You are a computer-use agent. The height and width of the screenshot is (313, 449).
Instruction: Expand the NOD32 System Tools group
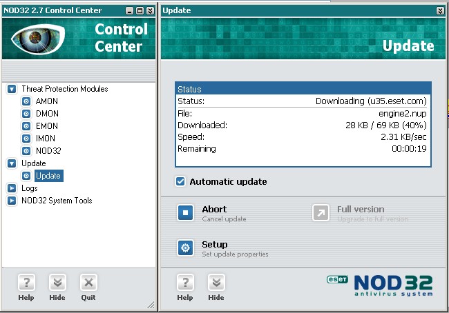12,201
